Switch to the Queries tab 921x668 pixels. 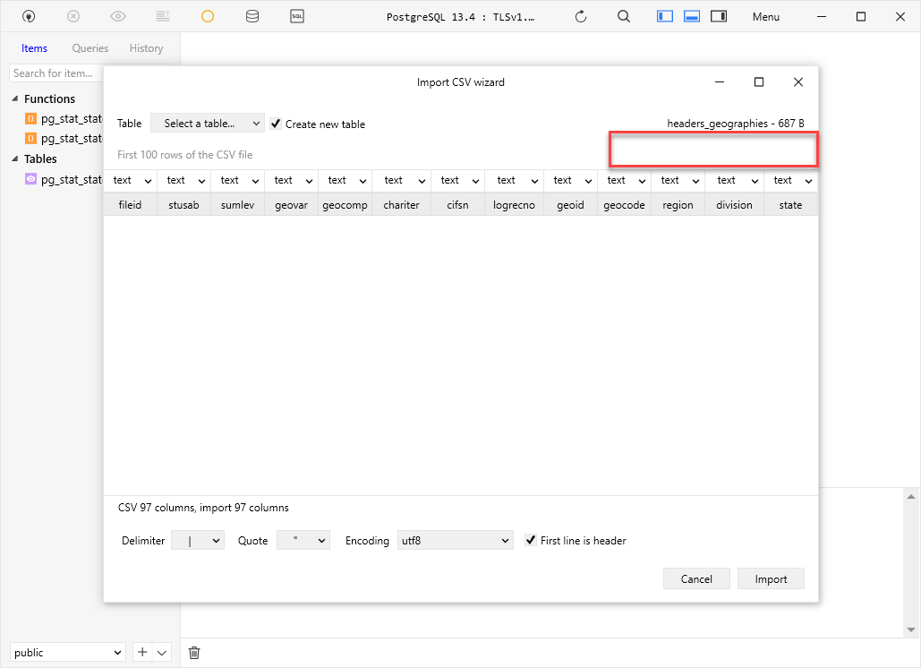click(90, 48)
